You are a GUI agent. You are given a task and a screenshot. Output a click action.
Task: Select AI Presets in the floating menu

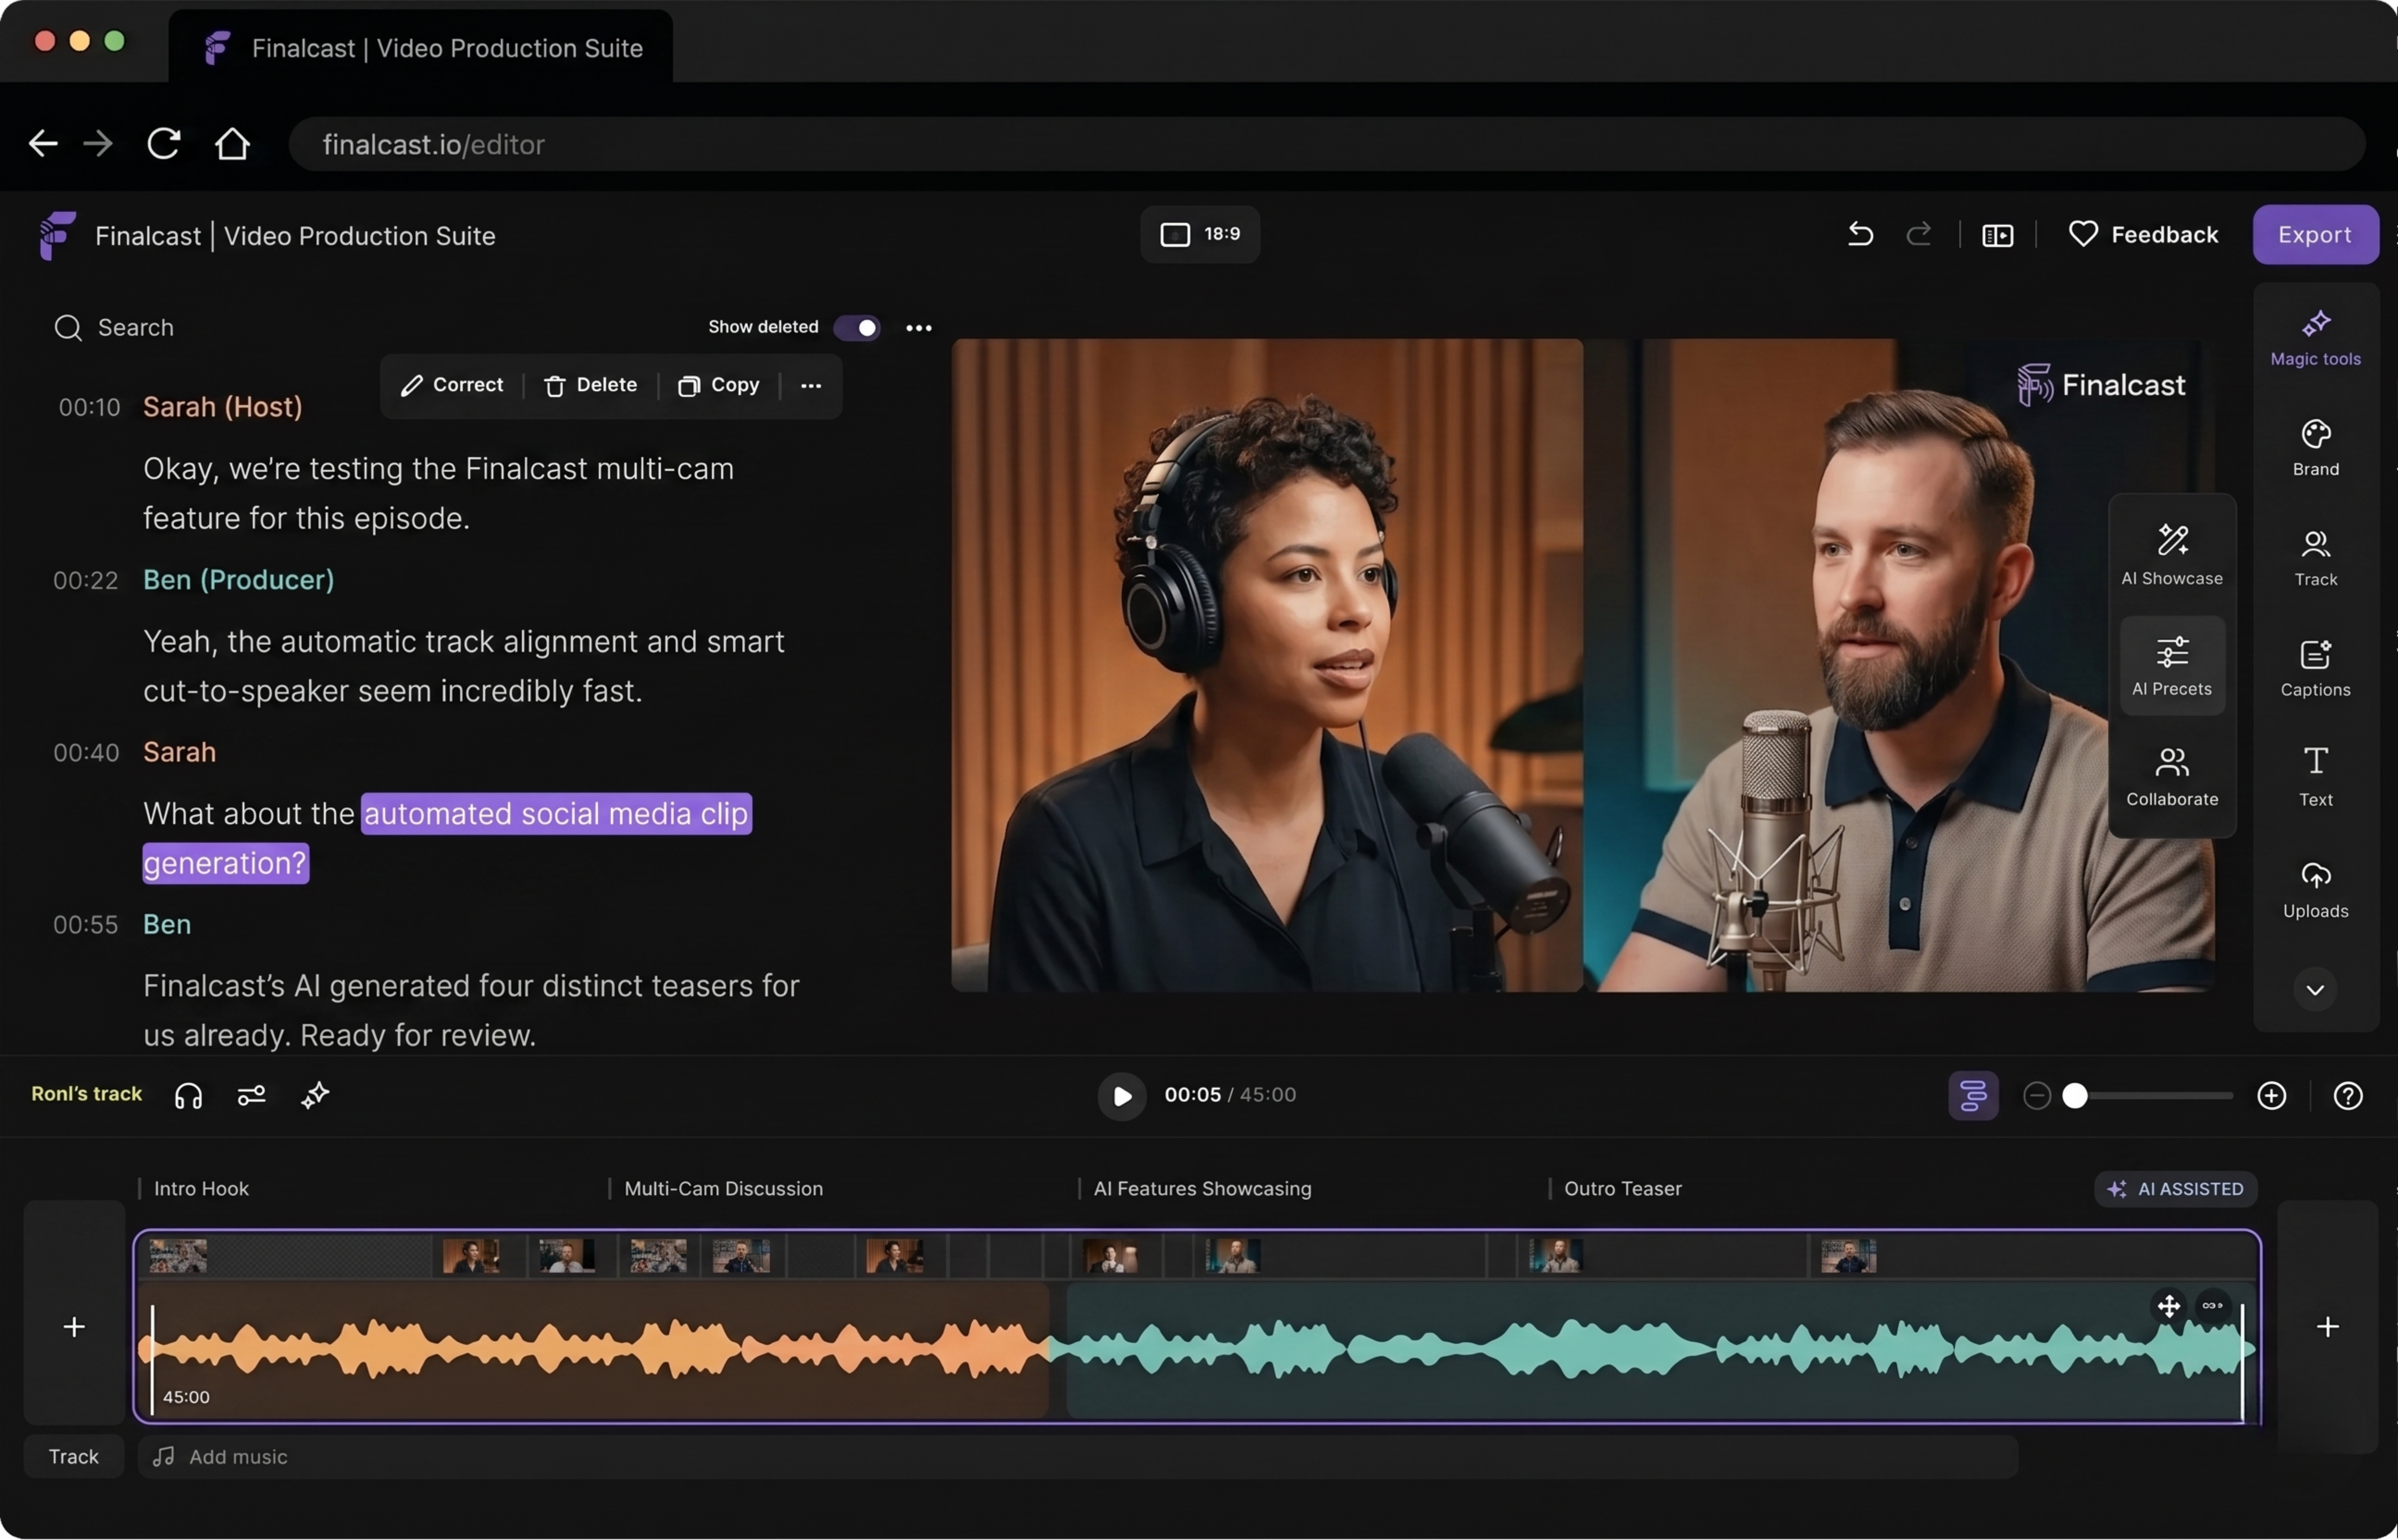coord(2172,665)
